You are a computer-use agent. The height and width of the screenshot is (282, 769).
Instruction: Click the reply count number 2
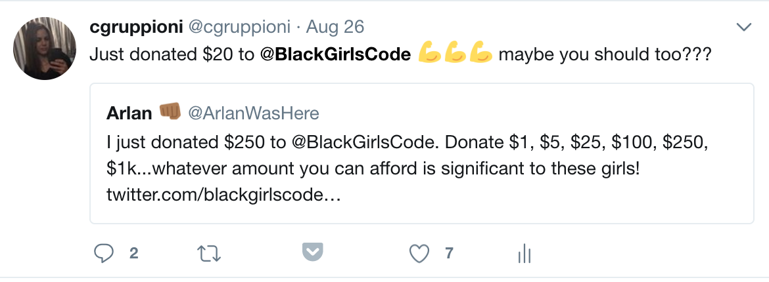pos(133,254)
